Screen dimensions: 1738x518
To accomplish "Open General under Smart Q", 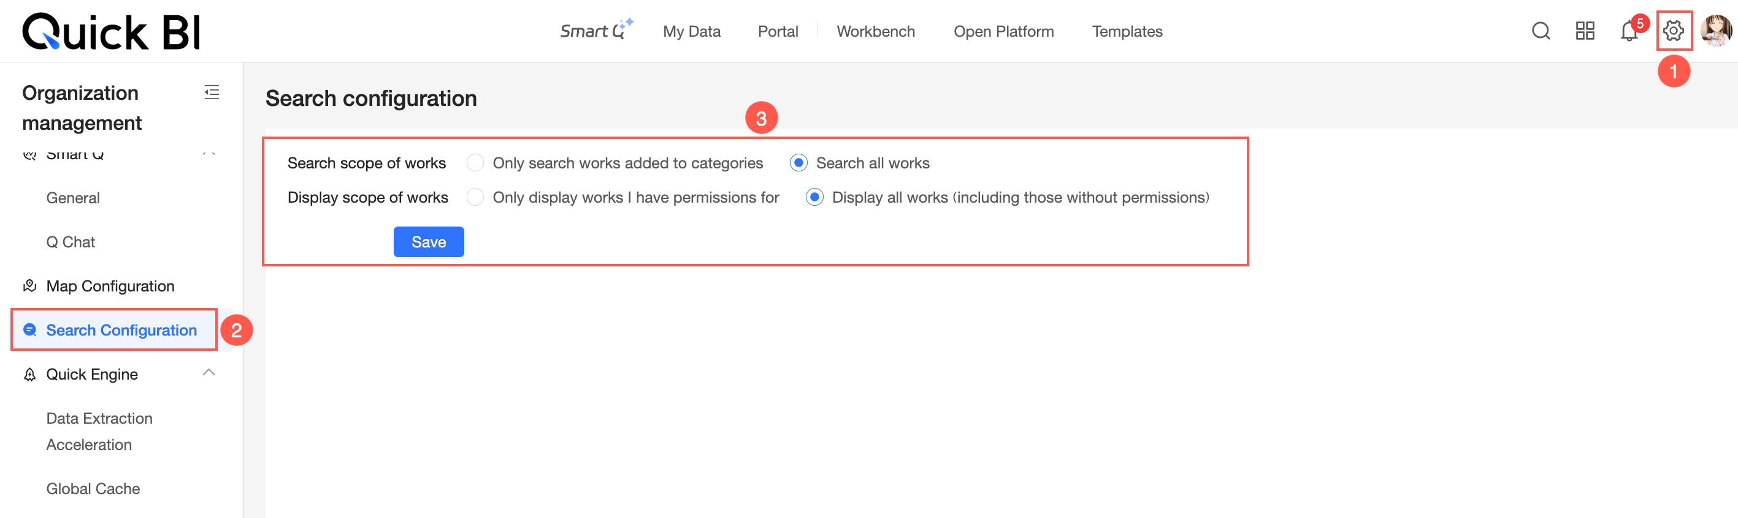I will [73, 198].
